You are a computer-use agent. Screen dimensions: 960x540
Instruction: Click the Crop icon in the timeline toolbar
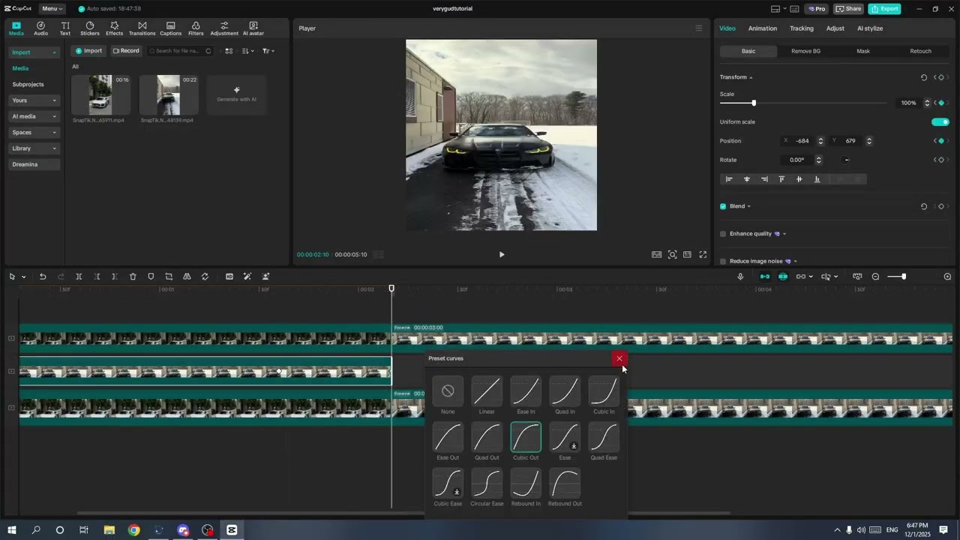[169, 277]
